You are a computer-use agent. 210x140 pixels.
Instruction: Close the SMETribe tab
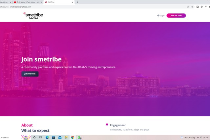73,2
